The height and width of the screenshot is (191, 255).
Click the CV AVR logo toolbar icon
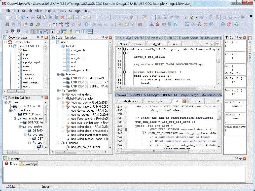229,24
